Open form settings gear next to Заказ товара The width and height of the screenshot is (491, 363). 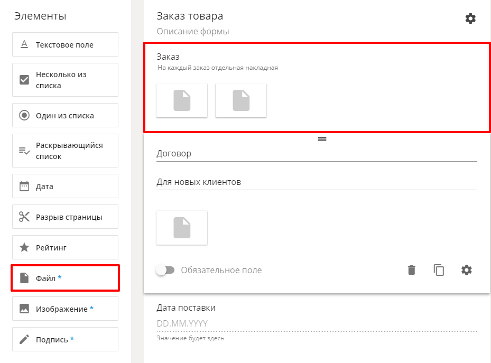(470, 18)
